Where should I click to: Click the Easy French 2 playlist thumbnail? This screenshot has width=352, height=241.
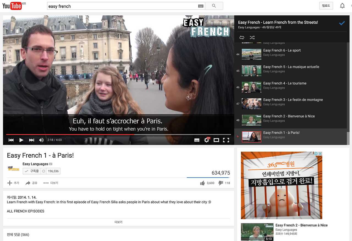pyautogui.click(x=251, y=120)
